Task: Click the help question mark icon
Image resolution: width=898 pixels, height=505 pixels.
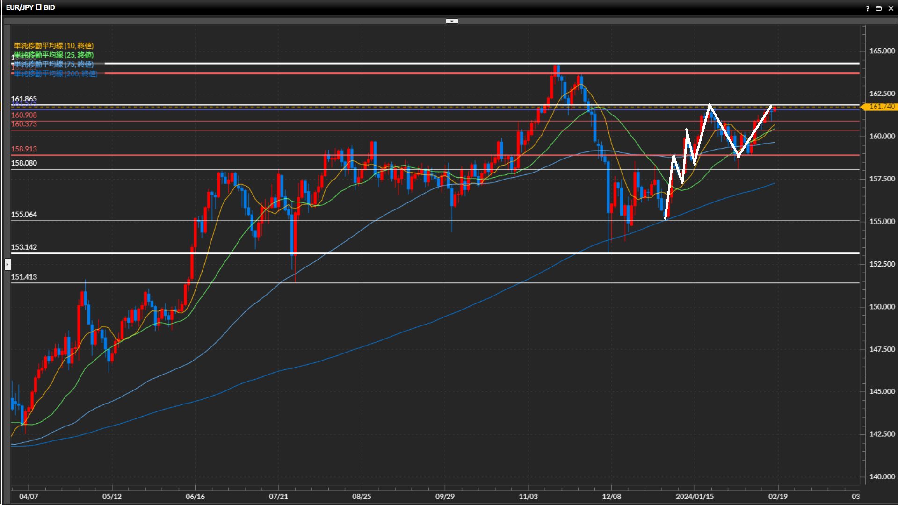Action: click(868, 8)
